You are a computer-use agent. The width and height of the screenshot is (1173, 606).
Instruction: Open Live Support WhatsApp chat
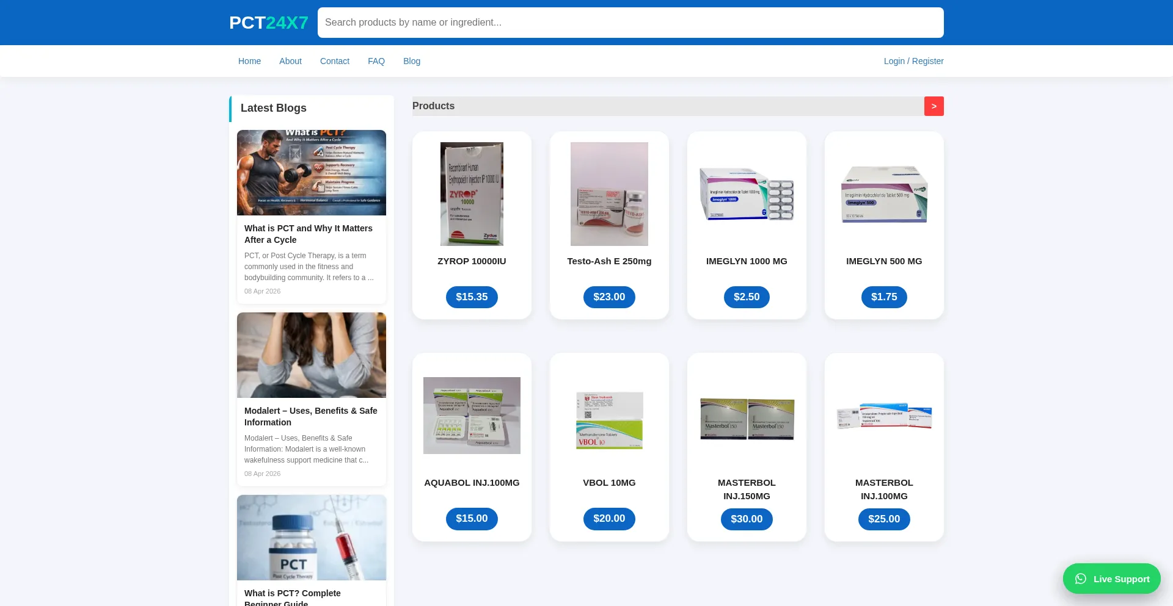1111,579
